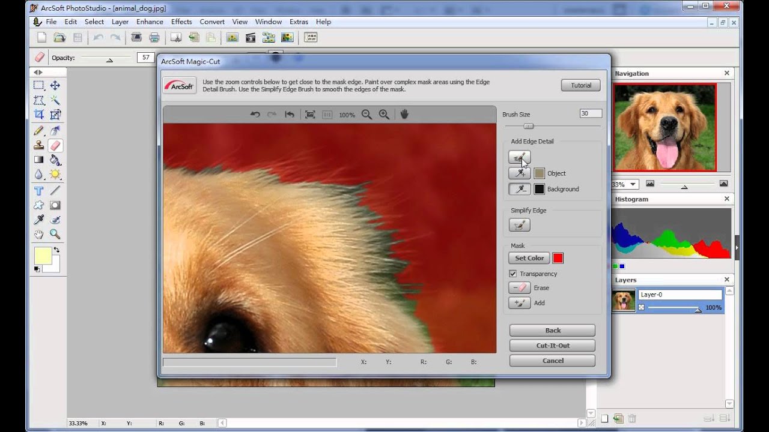Image resolution: width=769 pixels, height=432 pixels.
Task: Click the Undo arrow in Magic-Cut dialog
Action: pos(255,114)
